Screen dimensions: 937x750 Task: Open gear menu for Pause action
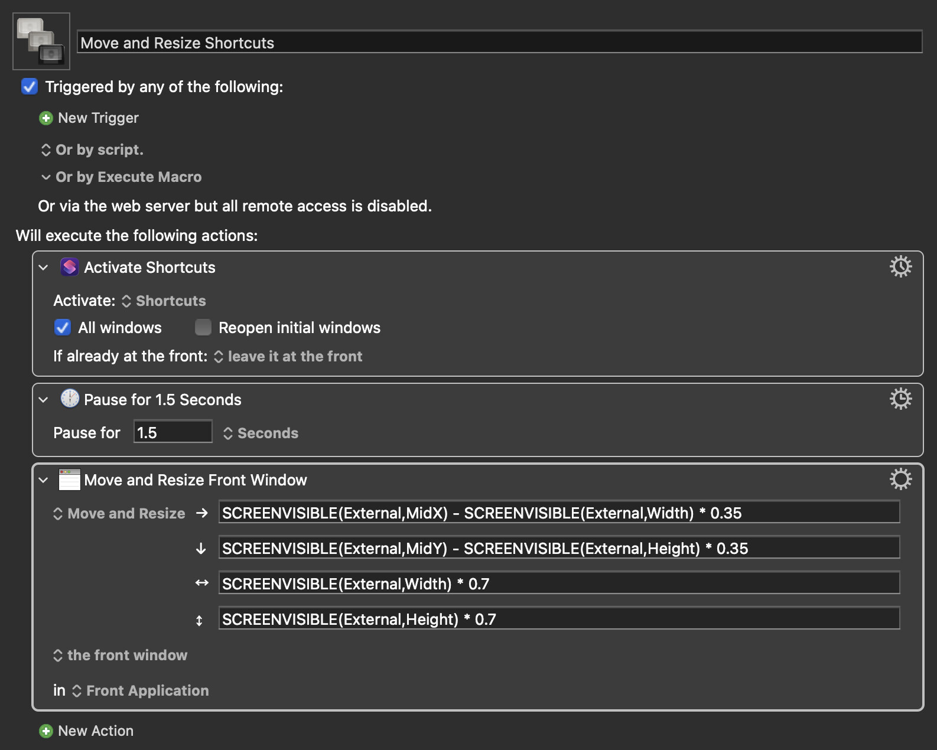point(900,399)
